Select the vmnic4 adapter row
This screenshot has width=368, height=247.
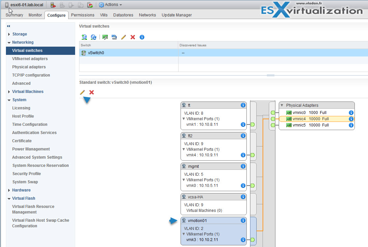(316, 119)
